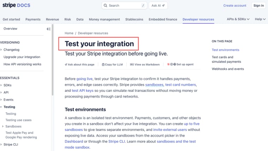Follow the sandboxes link in intro
This screenshot has height=151, width=268.
(x=154, y=85)
